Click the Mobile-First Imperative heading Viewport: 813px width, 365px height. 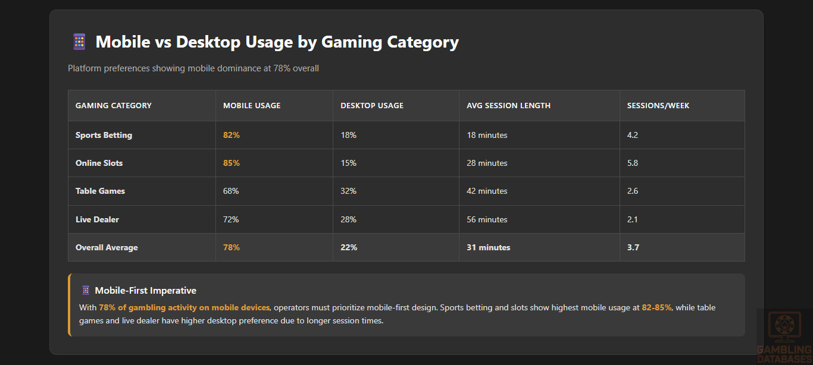(x=145, y=291)
